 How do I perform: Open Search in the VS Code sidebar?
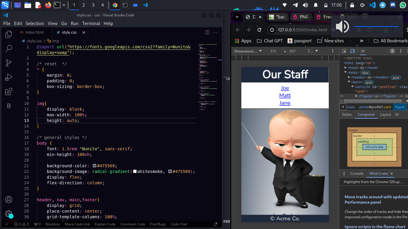tap(9, 49)
